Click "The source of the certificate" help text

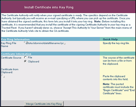click(x=118, y=61)
